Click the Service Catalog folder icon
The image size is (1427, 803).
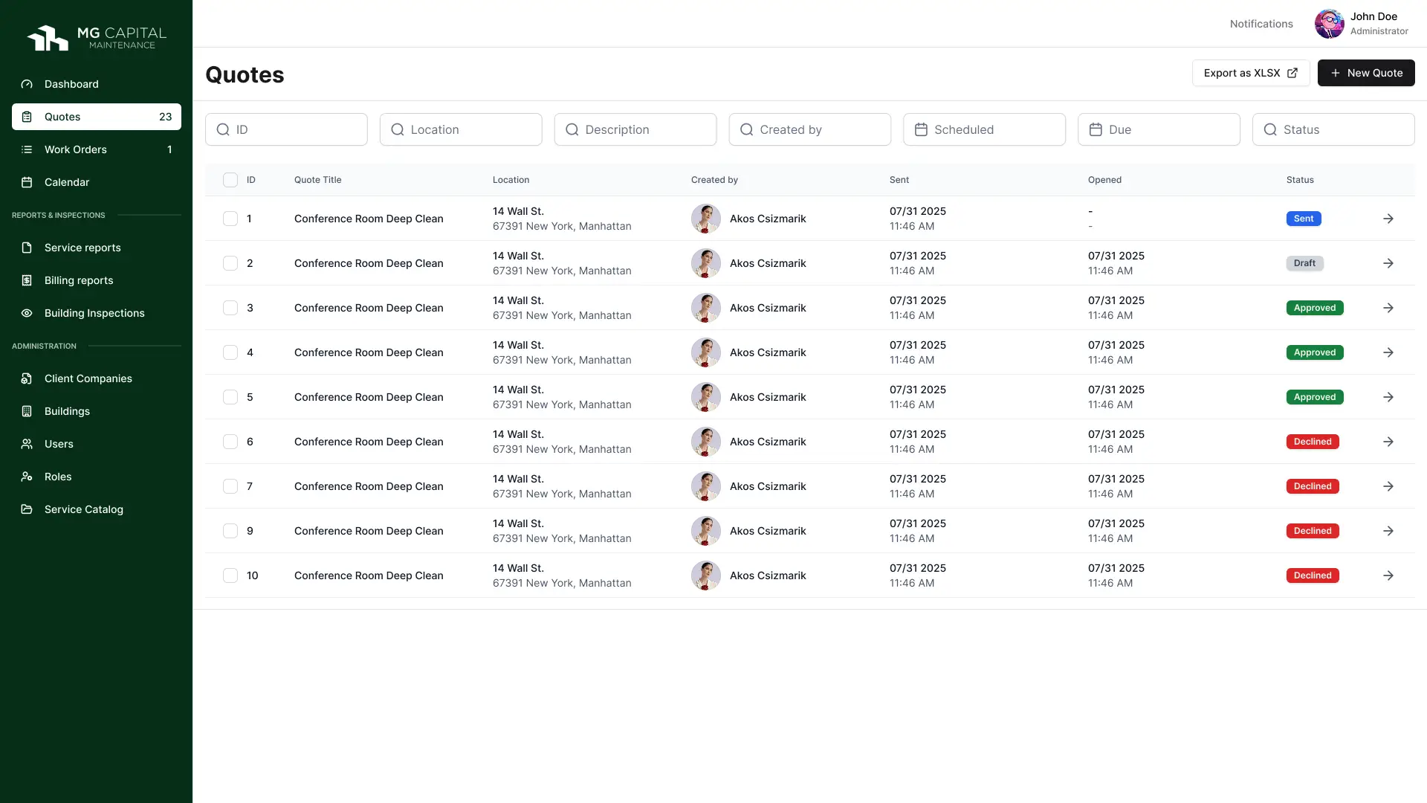[27, 509]
